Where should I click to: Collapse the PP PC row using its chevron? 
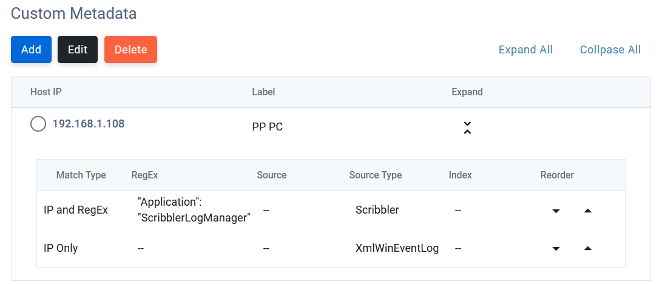coord(467,127)
